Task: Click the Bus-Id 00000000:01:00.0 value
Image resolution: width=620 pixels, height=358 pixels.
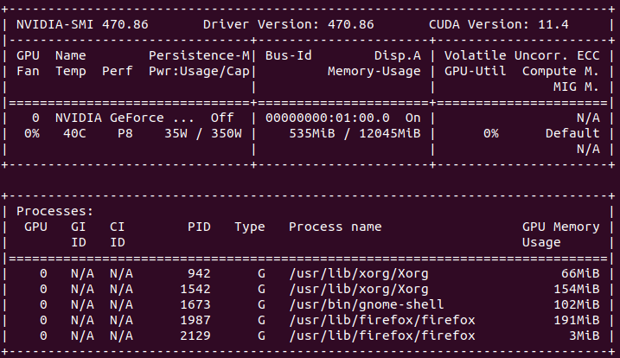Action: (x=328, y=117)
